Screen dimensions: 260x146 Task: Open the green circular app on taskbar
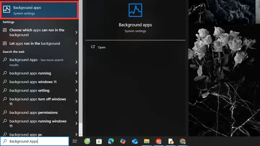87,141
